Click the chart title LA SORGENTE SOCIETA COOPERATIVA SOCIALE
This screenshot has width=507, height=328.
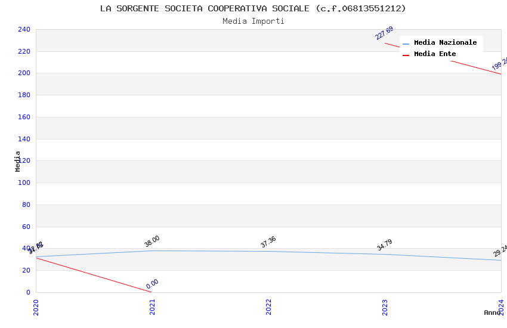point(253,8)
